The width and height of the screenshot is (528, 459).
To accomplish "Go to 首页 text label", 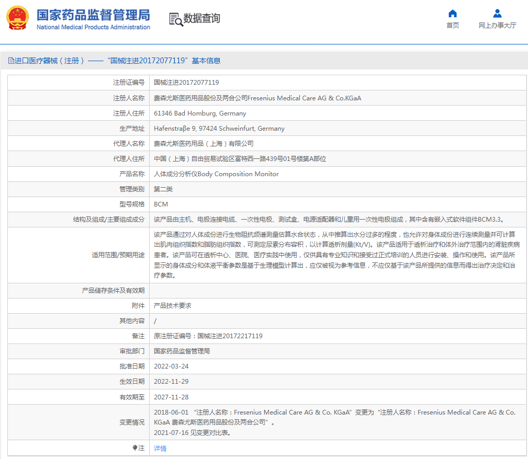I will click(453, 25).
